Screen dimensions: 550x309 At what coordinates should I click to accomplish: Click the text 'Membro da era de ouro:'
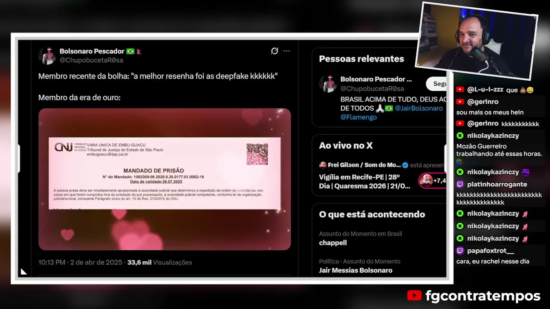pyautogui.click(x=79, y=97)
